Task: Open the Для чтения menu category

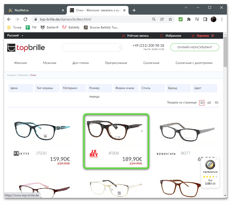Action: 81,63
